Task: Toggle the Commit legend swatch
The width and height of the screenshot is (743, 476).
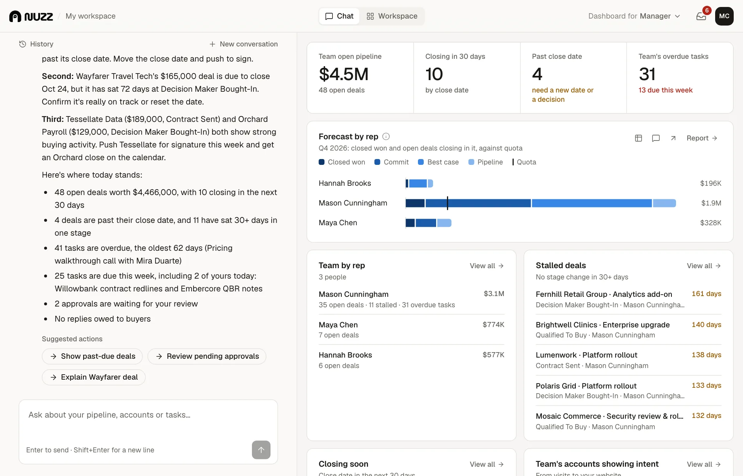Action: click(x=377, y=162)
